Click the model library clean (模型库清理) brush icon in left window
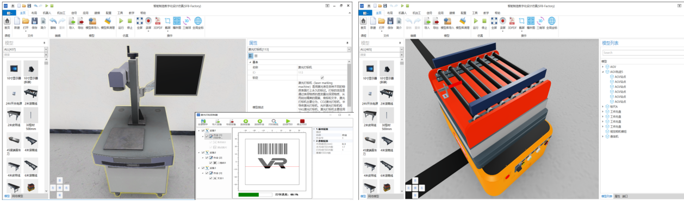Screen dimensions: 684x201 click(108, 21)
